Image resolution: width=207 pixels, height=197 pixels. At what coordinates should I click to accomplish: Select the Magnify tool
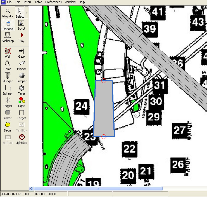click(8, 13)
